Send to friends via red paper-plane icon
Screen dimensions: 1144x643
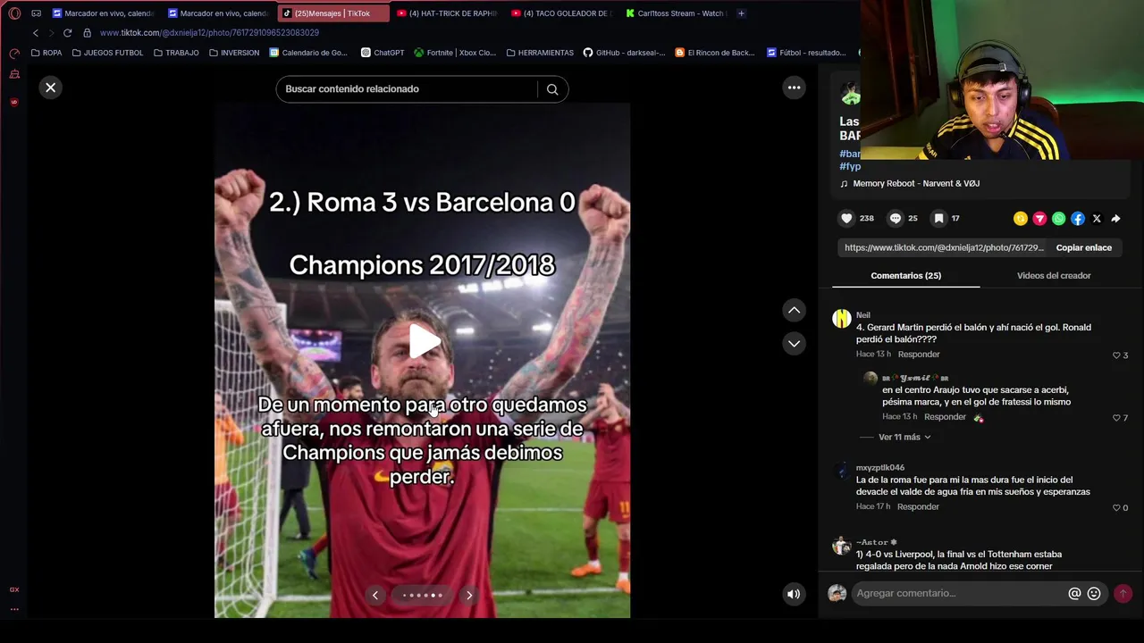(1039, 218)
